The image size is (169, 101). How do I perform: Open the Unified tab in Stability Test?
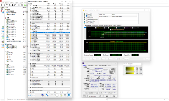click(114, 26)
